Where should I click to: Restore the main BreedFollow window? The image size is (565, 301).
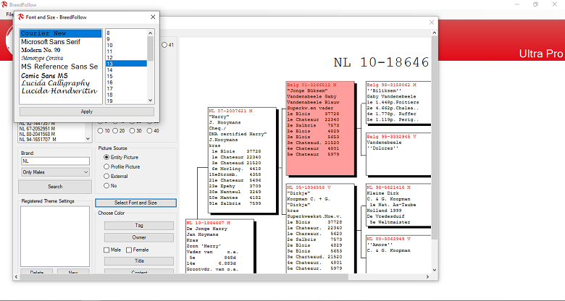tap(535, 4)
